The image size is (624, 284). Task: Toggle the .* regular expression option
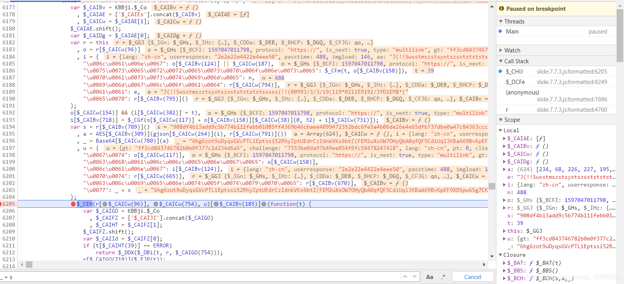point(443,277)
